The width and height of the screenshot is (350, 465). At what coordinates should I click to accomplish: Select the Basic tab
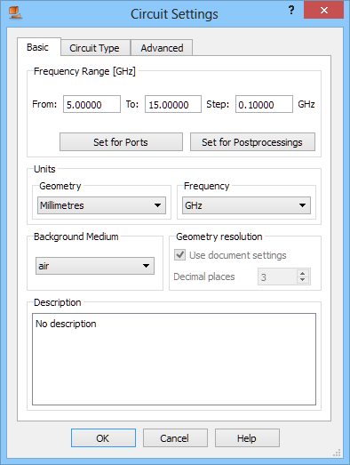point(38,47)
